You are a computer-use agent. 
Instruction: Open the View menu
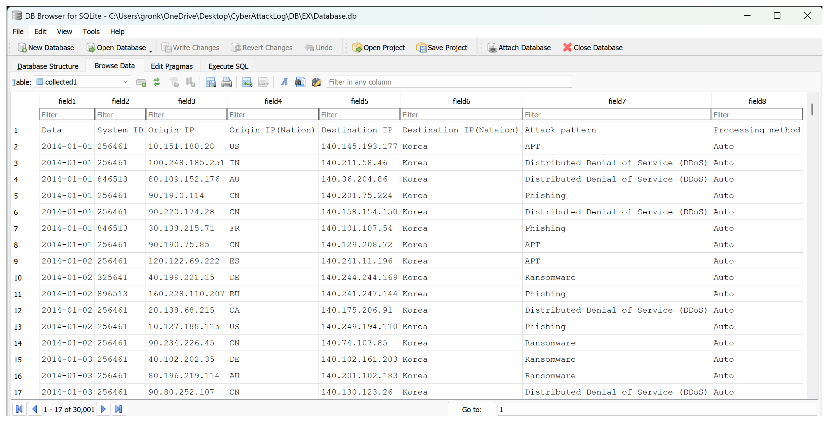64,31
